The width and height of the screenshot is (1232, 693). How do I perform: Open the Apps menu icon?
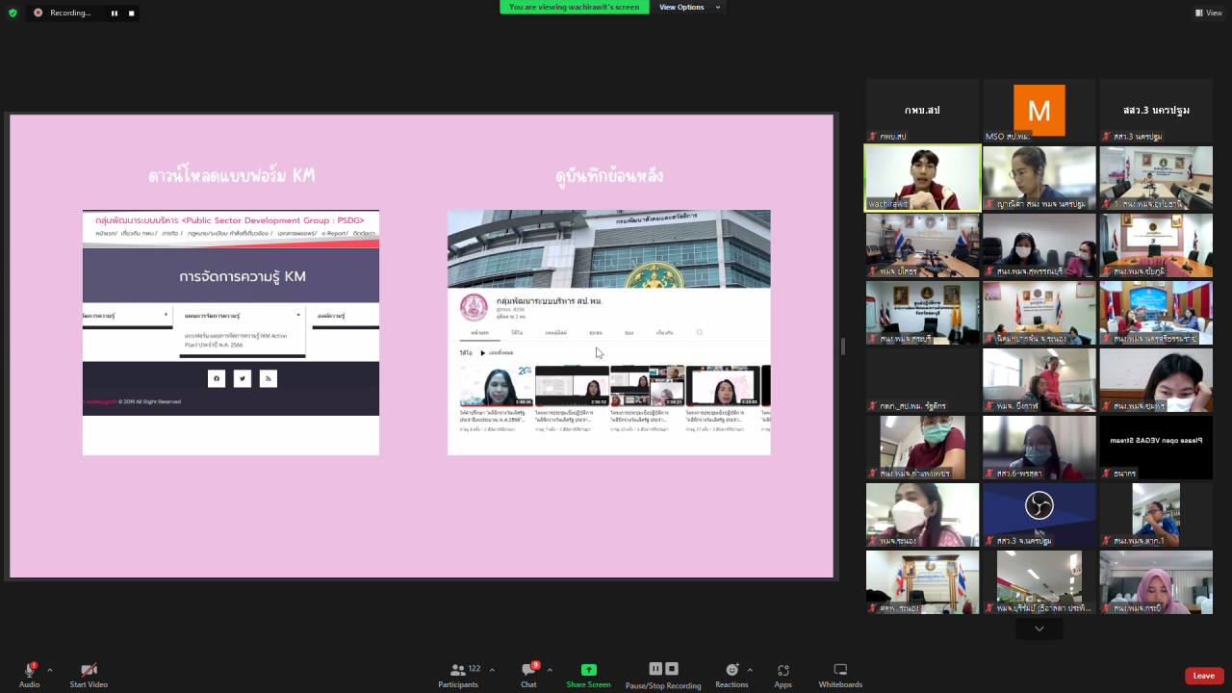pos(783,670)
